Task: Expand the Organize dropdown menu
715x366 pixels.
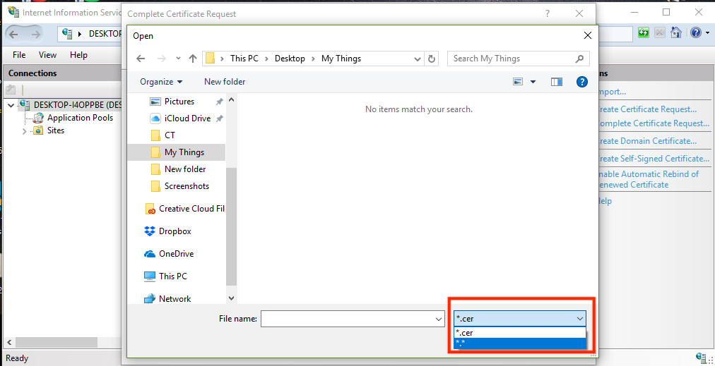Action: (x=161, y=82)
